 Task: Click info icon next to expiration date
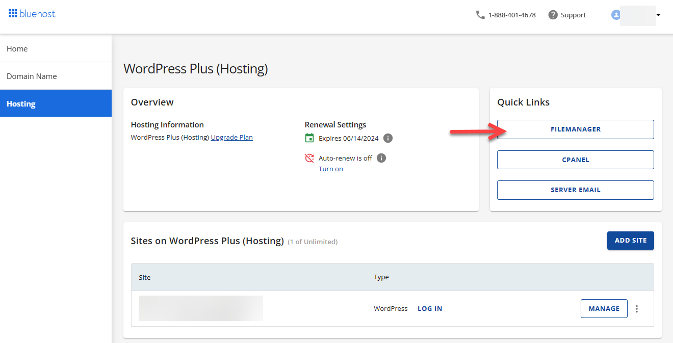point(388,138)
